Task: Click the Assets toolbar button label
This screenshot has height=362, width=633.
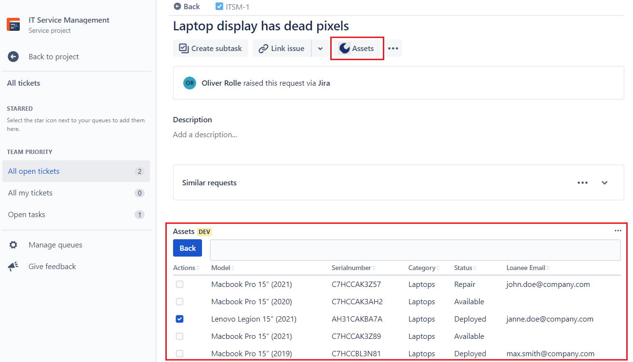Action: tap(363, 48)
